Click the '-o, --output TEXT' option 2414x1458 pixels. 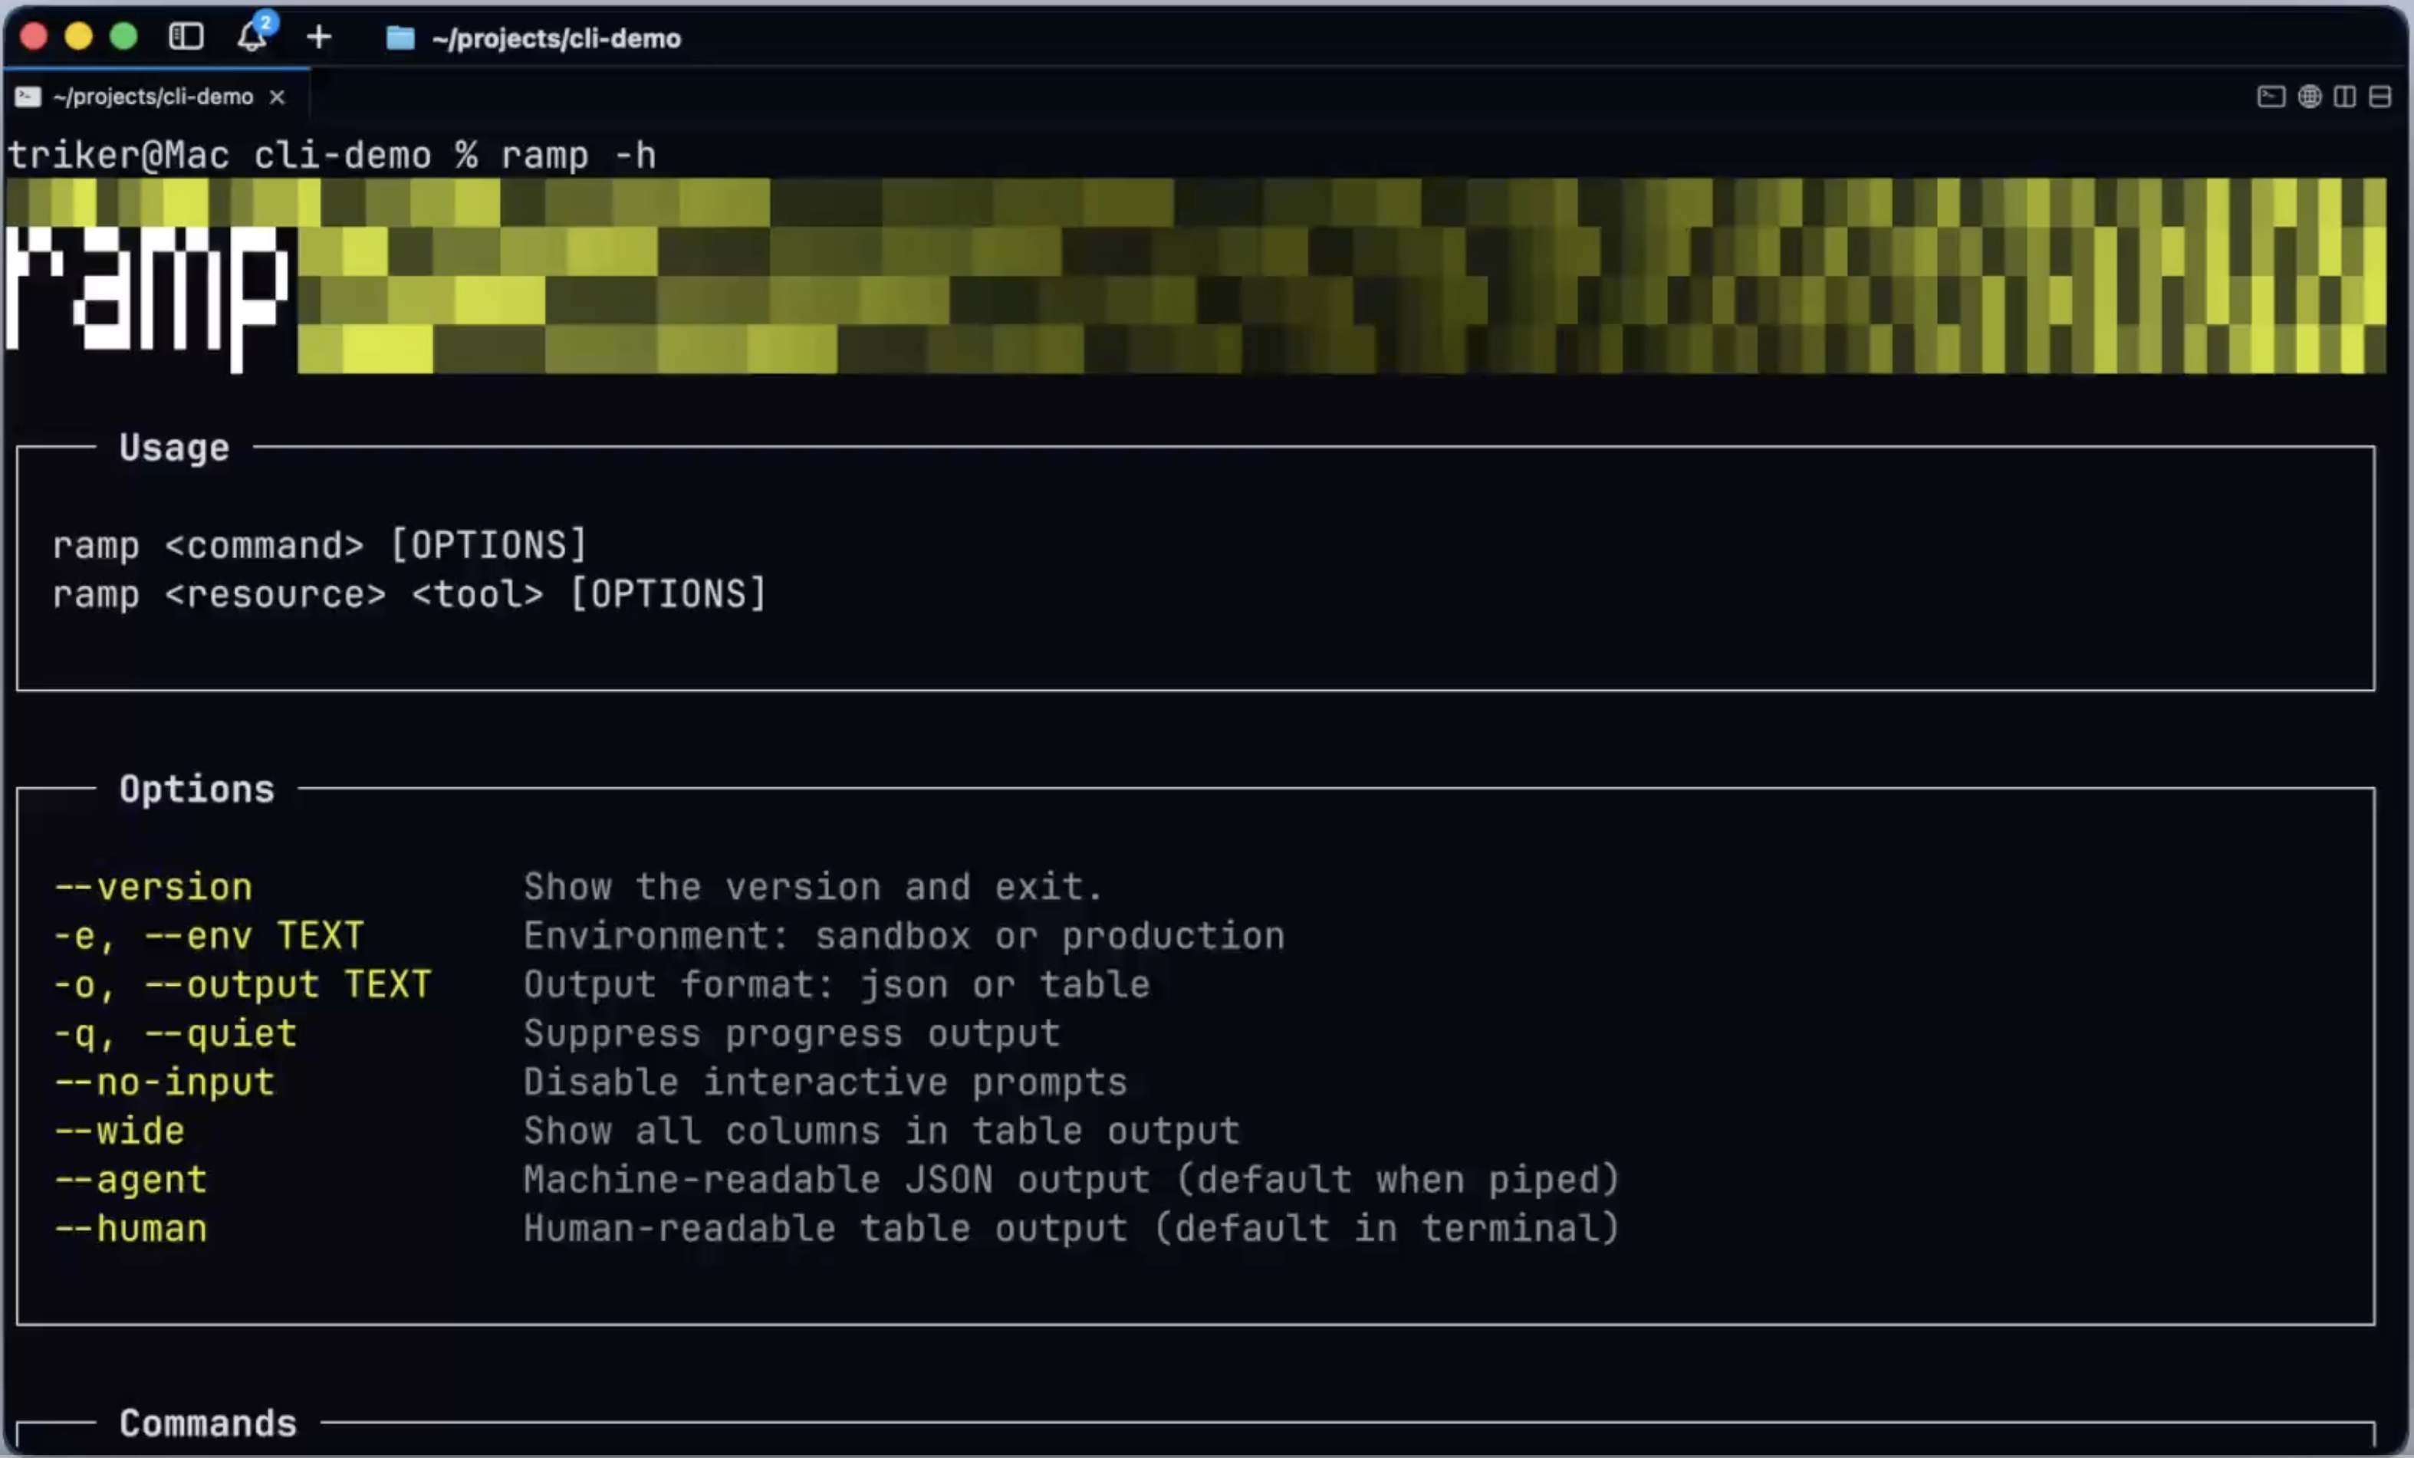point(242,985)
